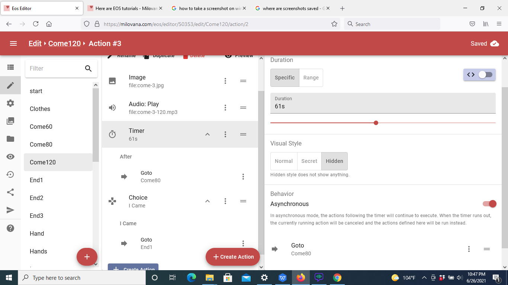The image size is (508, 285).
Task: Select Range duration mode
Action: [311, 78]
